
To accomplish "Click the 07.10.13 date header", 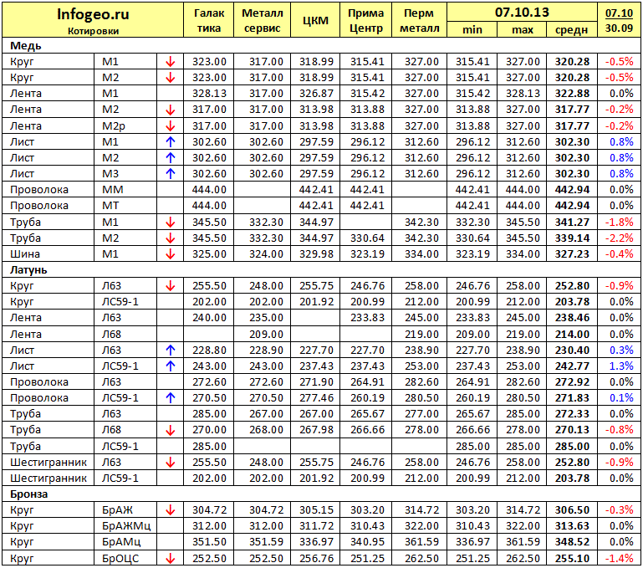I will (x=522, y=13).
